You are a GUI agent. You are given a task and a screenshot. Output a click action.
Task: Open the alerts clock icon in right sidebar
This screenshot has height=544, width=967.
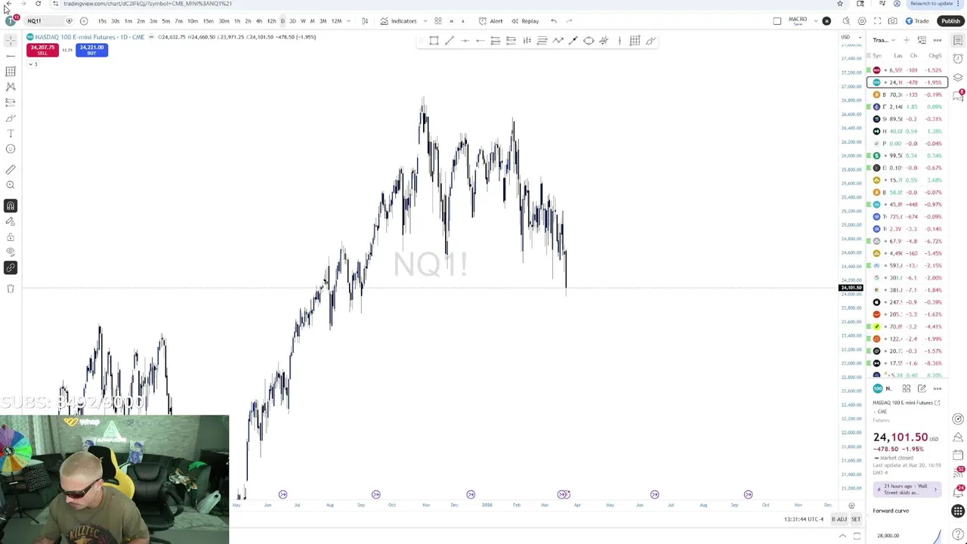958,59
